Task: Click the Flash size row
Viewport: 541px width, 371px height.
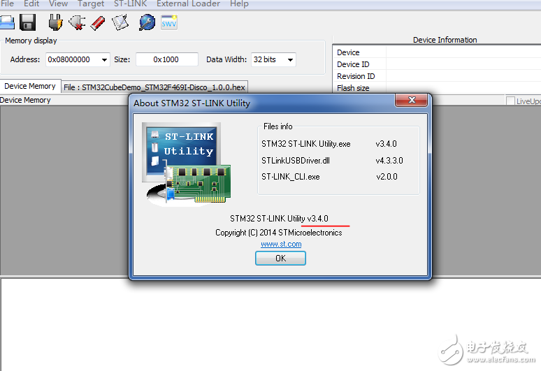Action: pos(437,88)
